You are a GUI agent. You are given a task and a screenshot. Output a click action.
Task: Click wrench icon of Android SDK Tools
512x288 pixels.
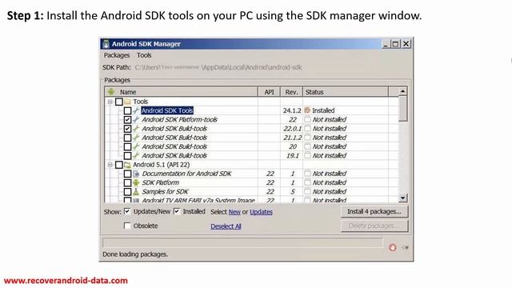(136, 110)
